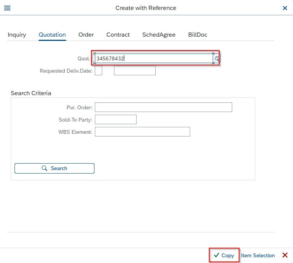Open the hamburger menu icon
The image size is (293, 263).
pyautogui.click(x=7, y=8)
